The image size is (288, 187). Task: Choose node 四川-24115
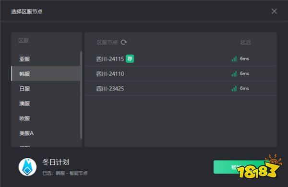(180, 58)
